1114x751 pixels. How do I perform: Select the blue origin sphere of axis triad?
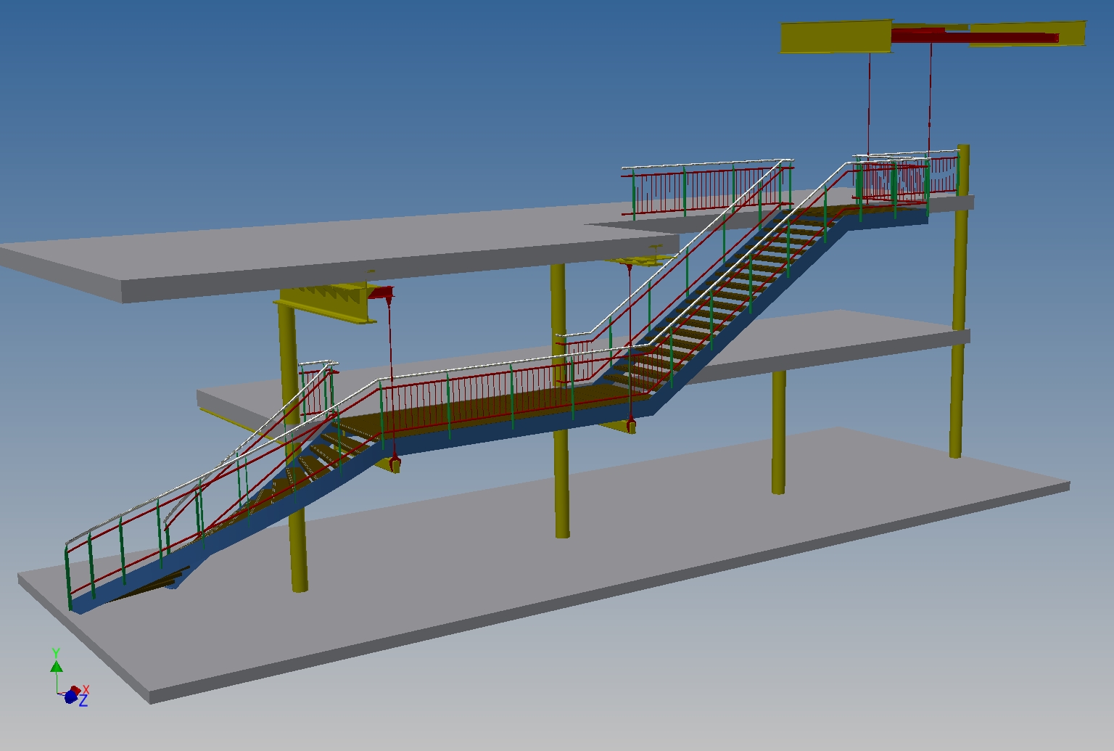tap(71, 697)
